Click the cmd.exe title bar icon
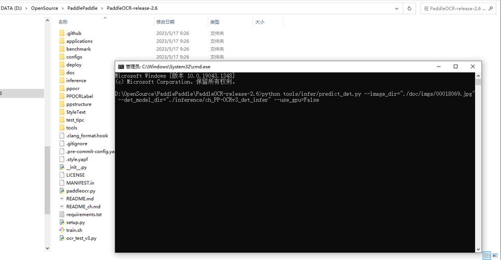The height and width of the screenshot is (260, 501). (121, 67)
